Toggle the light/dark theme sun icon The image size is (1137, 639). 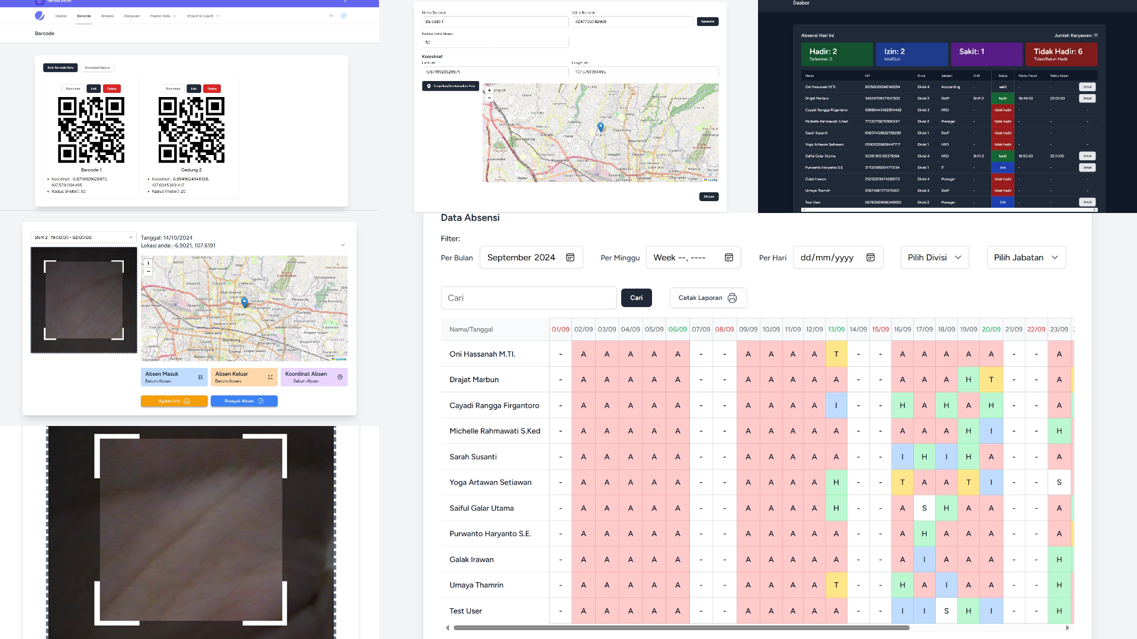pos(331,16)
